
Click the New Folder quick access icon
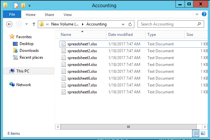23,5
